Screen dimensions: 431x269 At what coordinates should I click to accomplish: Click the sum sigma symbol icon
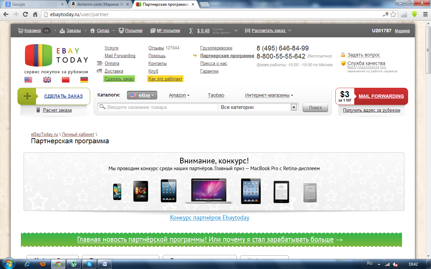pos(191,31)
